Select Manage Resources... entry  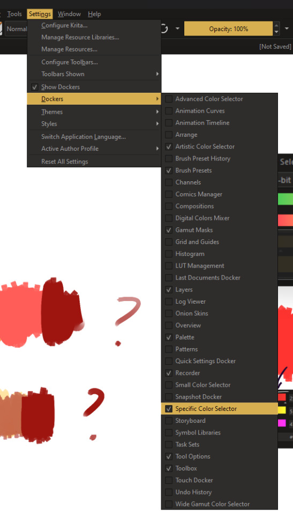tap(94, 49)
